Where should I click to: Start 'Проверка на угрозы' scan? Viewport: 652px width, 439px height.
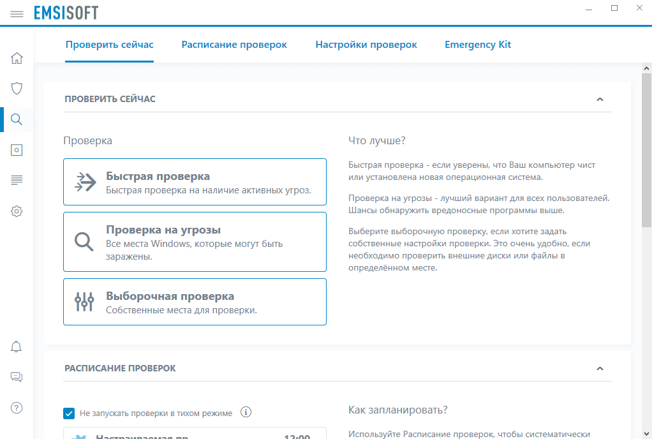click(x=195, y=242)
